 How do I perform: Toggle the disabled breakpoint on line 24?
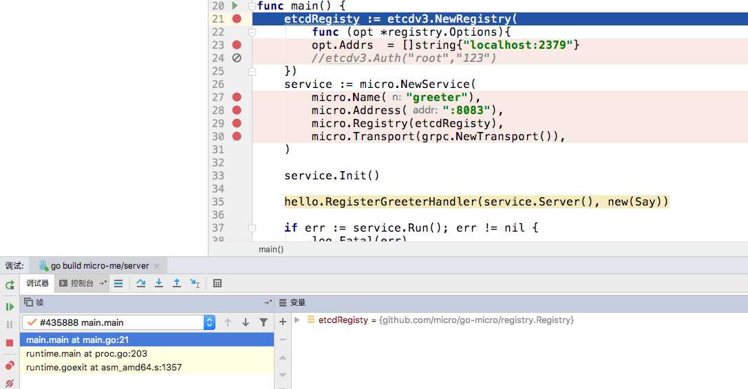(x=237, y=58)
